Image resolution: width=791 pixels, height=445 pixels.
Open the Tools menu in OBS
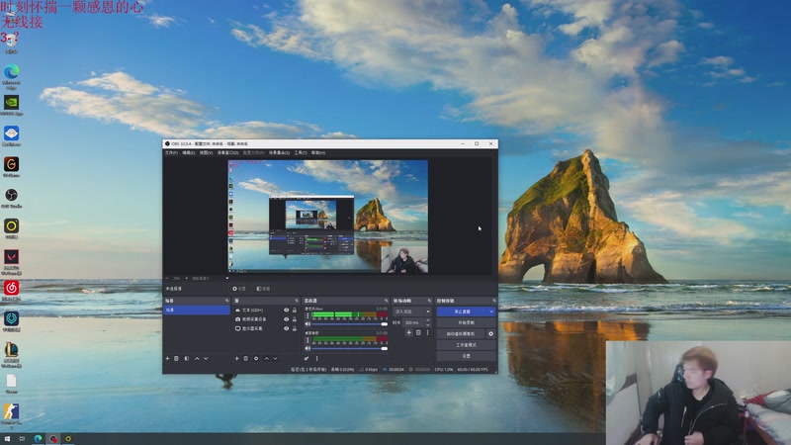click(301, 152)
